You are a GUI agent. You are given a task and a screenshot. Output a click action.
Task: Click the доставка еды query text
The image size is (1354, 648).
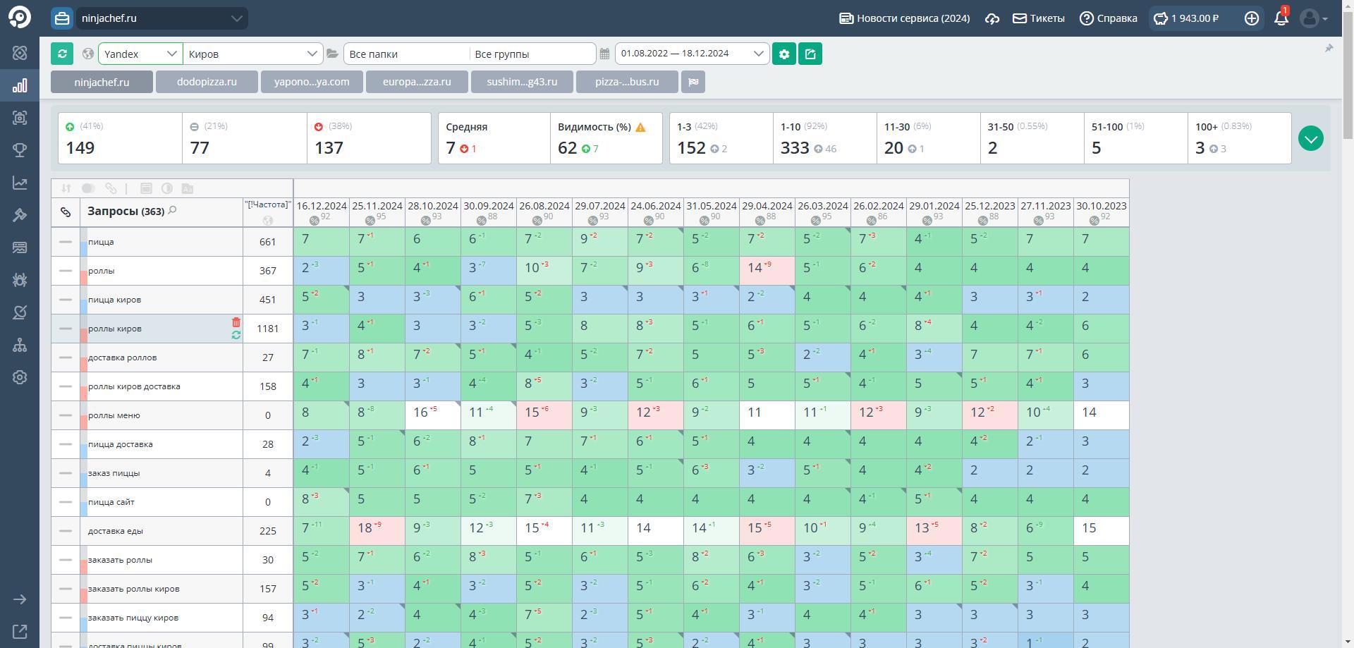pos(115,531)
